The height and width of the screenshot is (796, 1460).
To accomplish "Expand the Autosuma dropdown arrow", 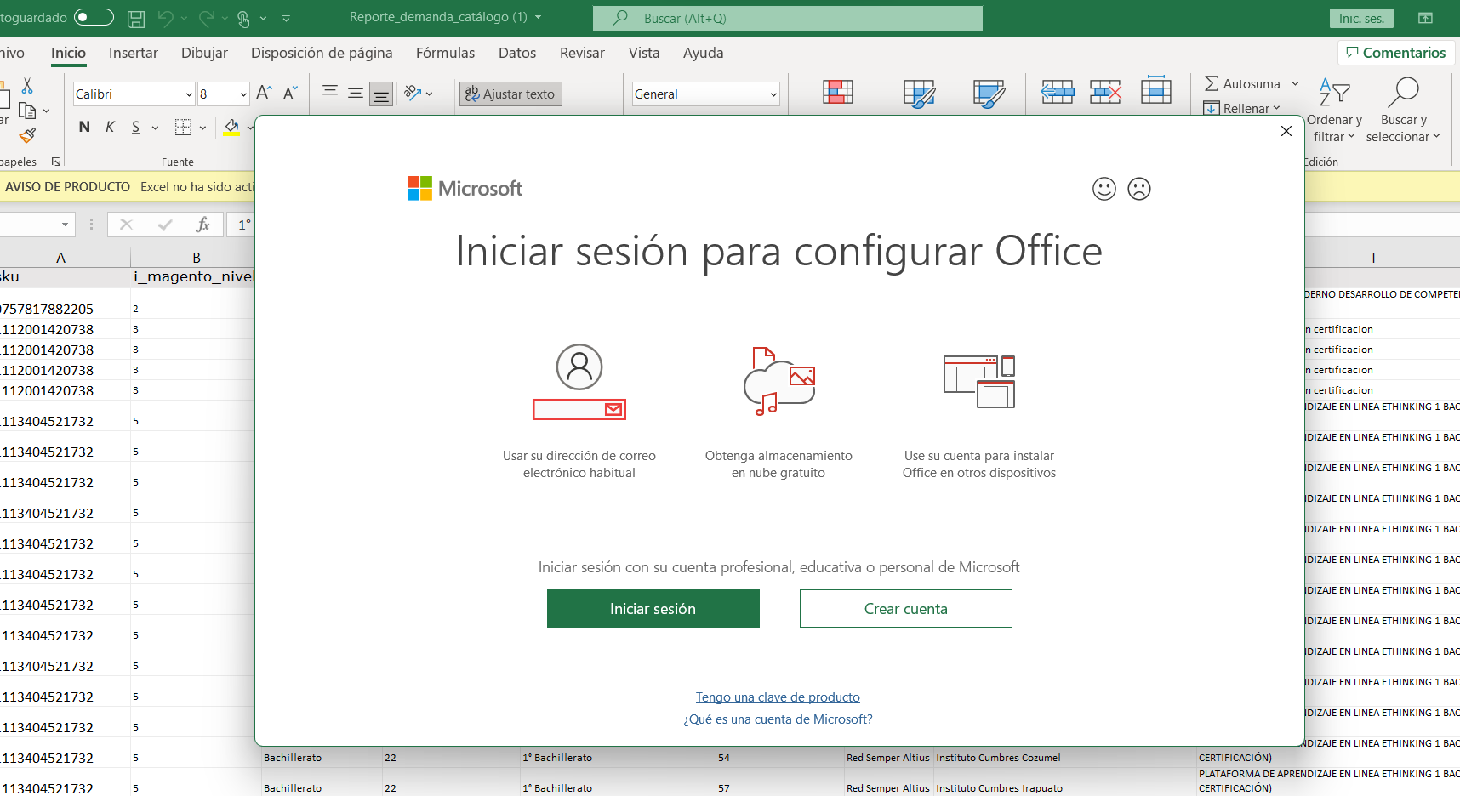I will (1295, 84).
